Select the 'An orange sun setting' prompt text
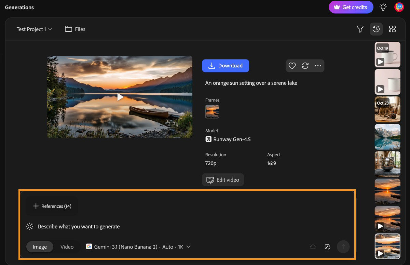 click(251, 83)
